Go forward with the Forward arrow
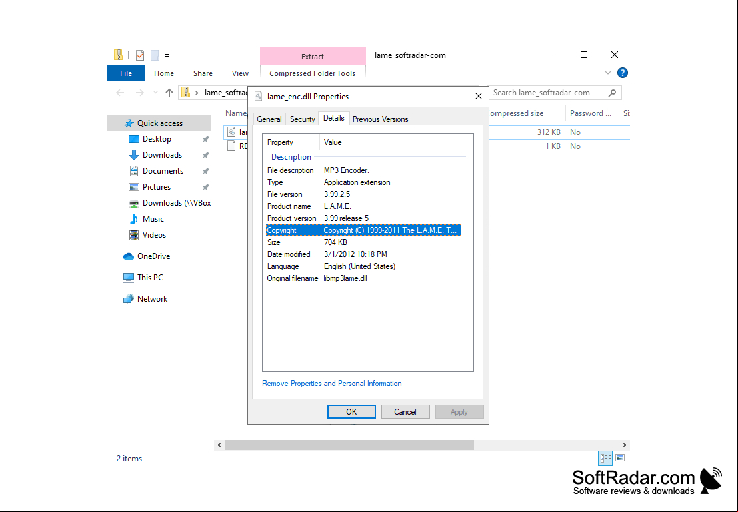The height and width of the screenshot is (512, 738). click(140, 93)
